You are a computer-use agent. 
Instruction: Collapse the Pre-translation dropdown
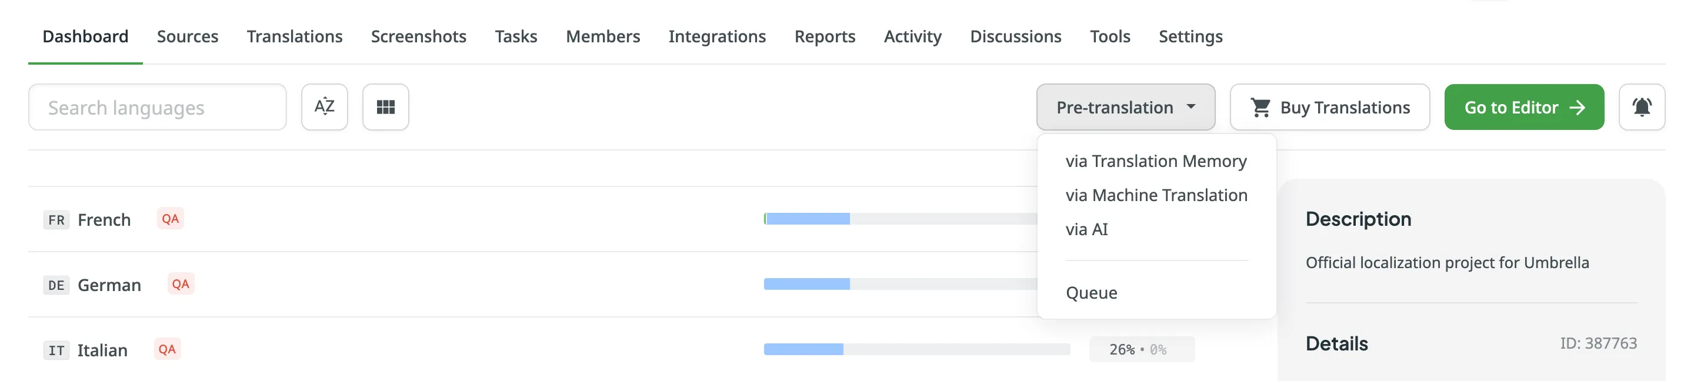[1125, 107]
